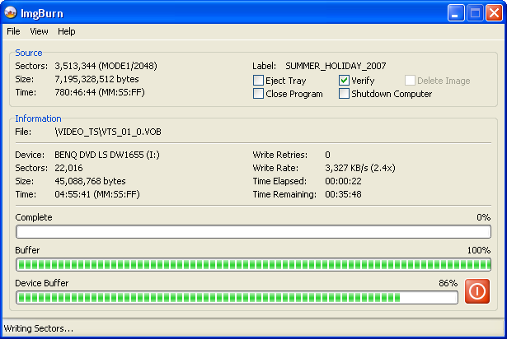
Task: Minimize the ImgBurn window
Action: (456, 13)
